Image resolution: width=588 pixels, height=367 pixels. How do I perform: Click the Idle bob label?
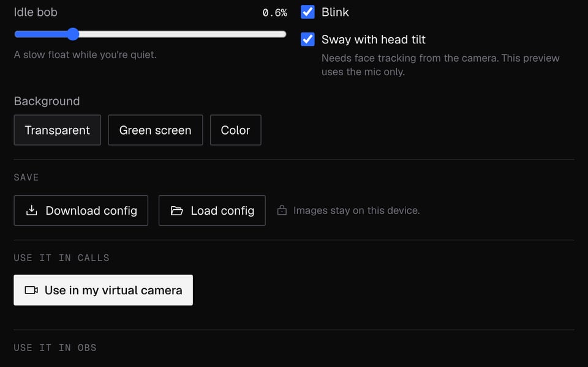click(x=36, y=12)
